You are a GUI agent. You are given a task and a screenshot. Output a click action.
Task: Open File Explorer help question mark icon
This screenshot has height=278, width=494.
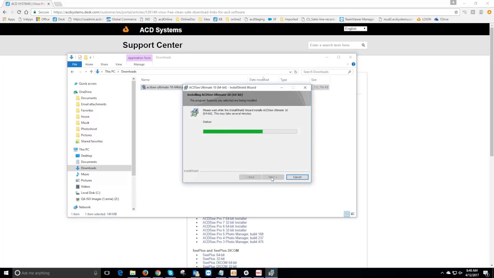click(353, 64)
